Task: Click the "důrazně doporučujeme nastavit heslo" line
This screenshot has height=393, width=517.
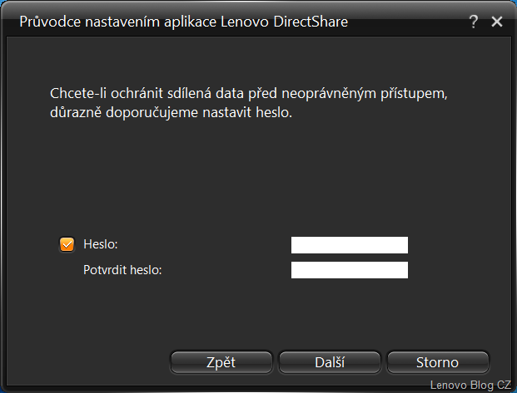Action: 171,112
